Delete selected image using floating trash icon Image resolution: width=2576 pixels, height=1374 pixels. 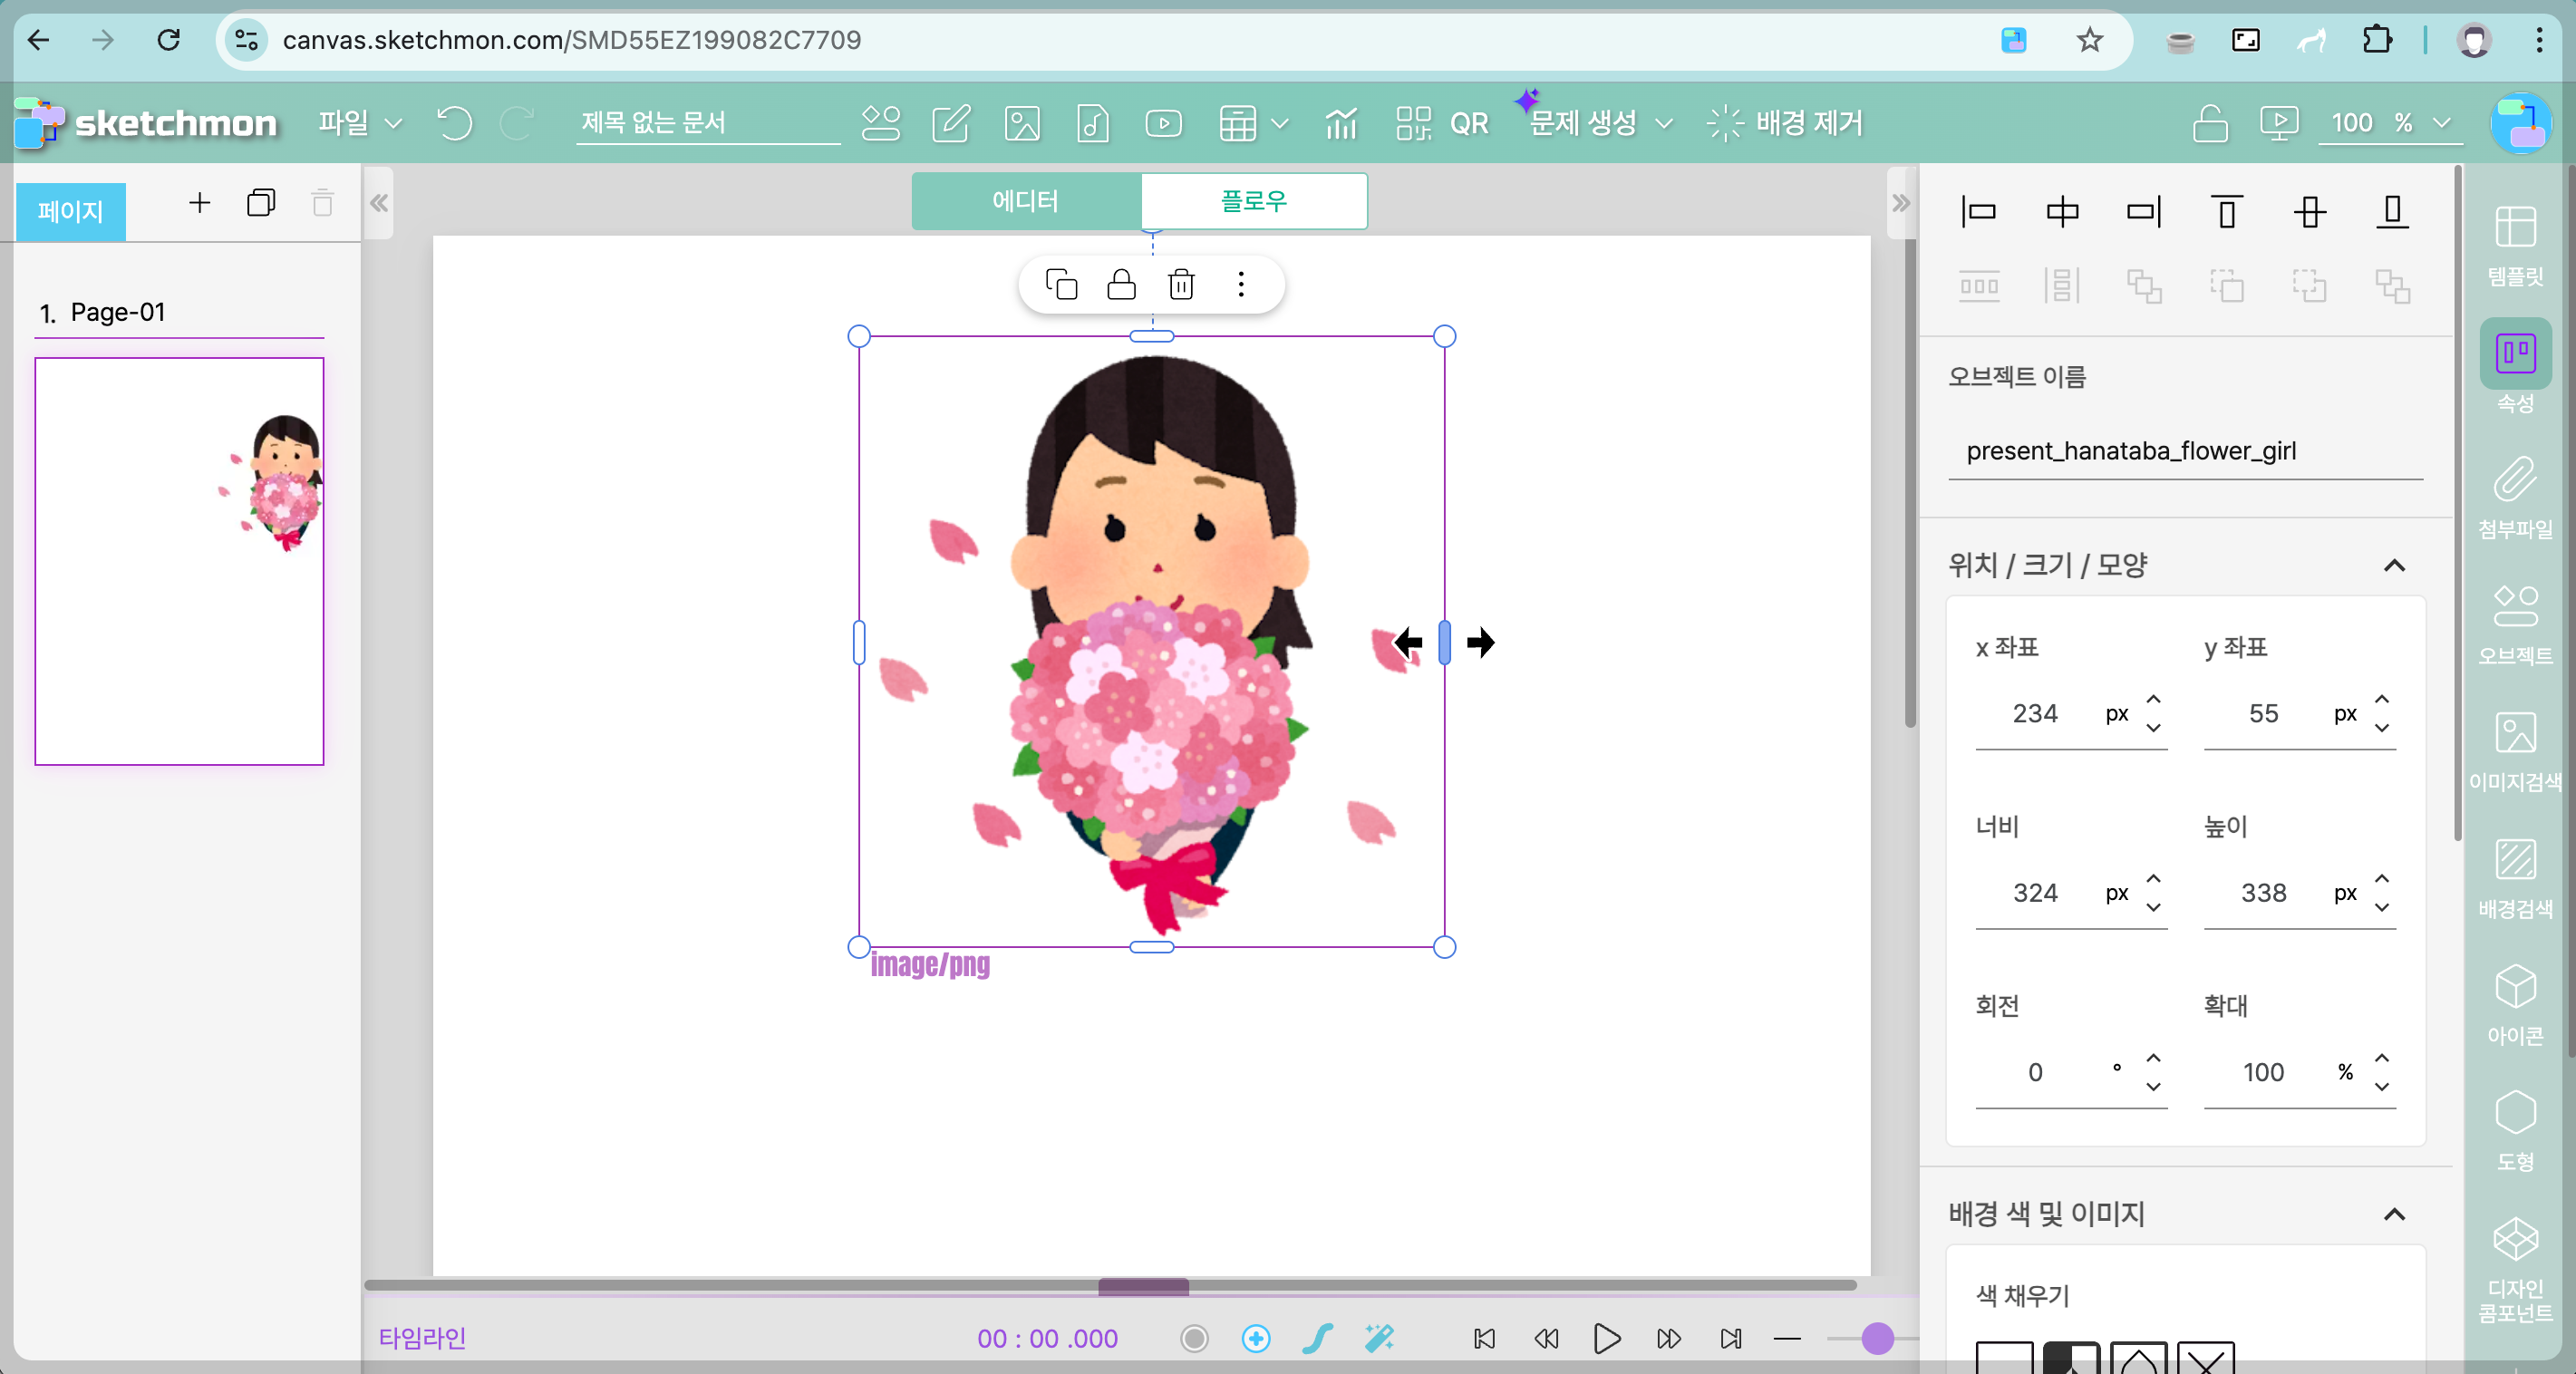click(1181, 285)
